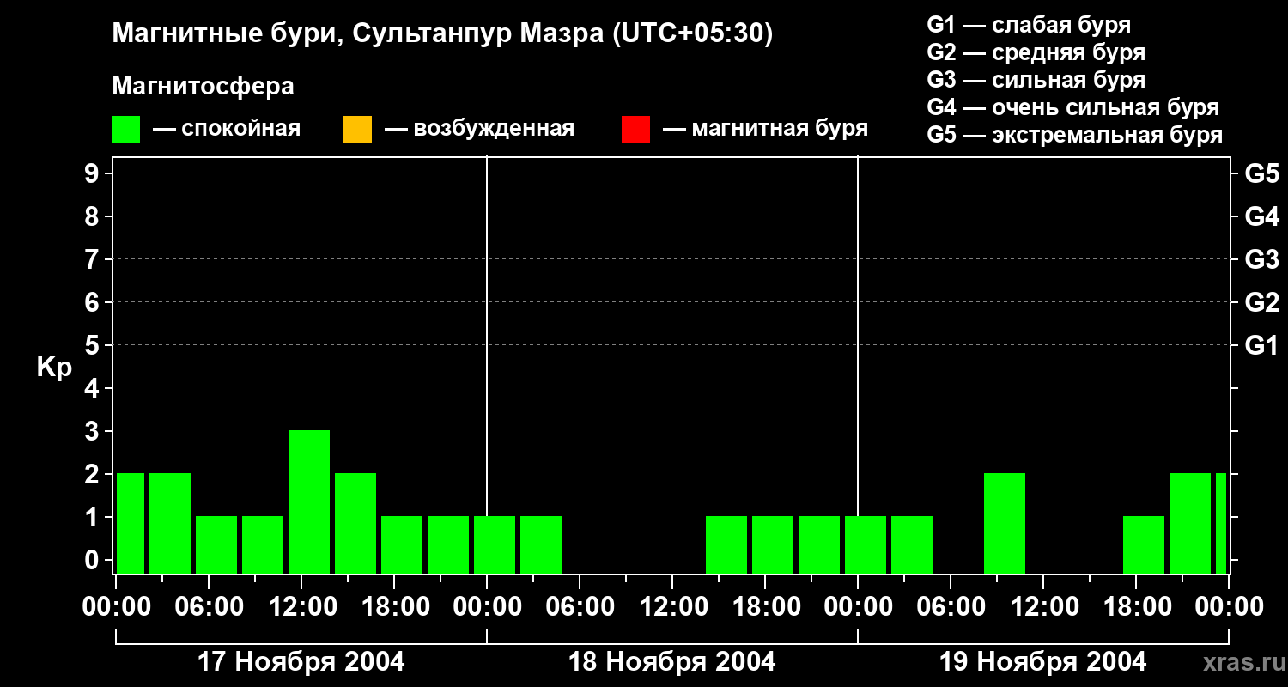Click the date label '18 Ноября 2004'
Viewport: 1288px width, 687px height.
pyautogui.click(x=672, y=661)
